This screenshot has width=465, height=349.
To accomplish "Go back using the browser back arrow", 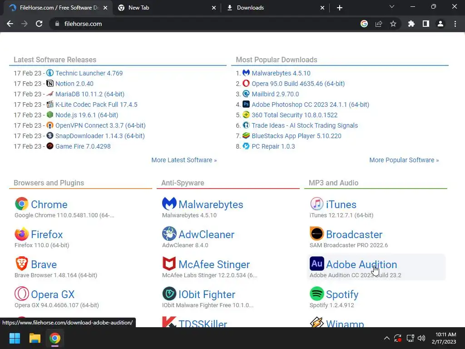I will point(10,24).
